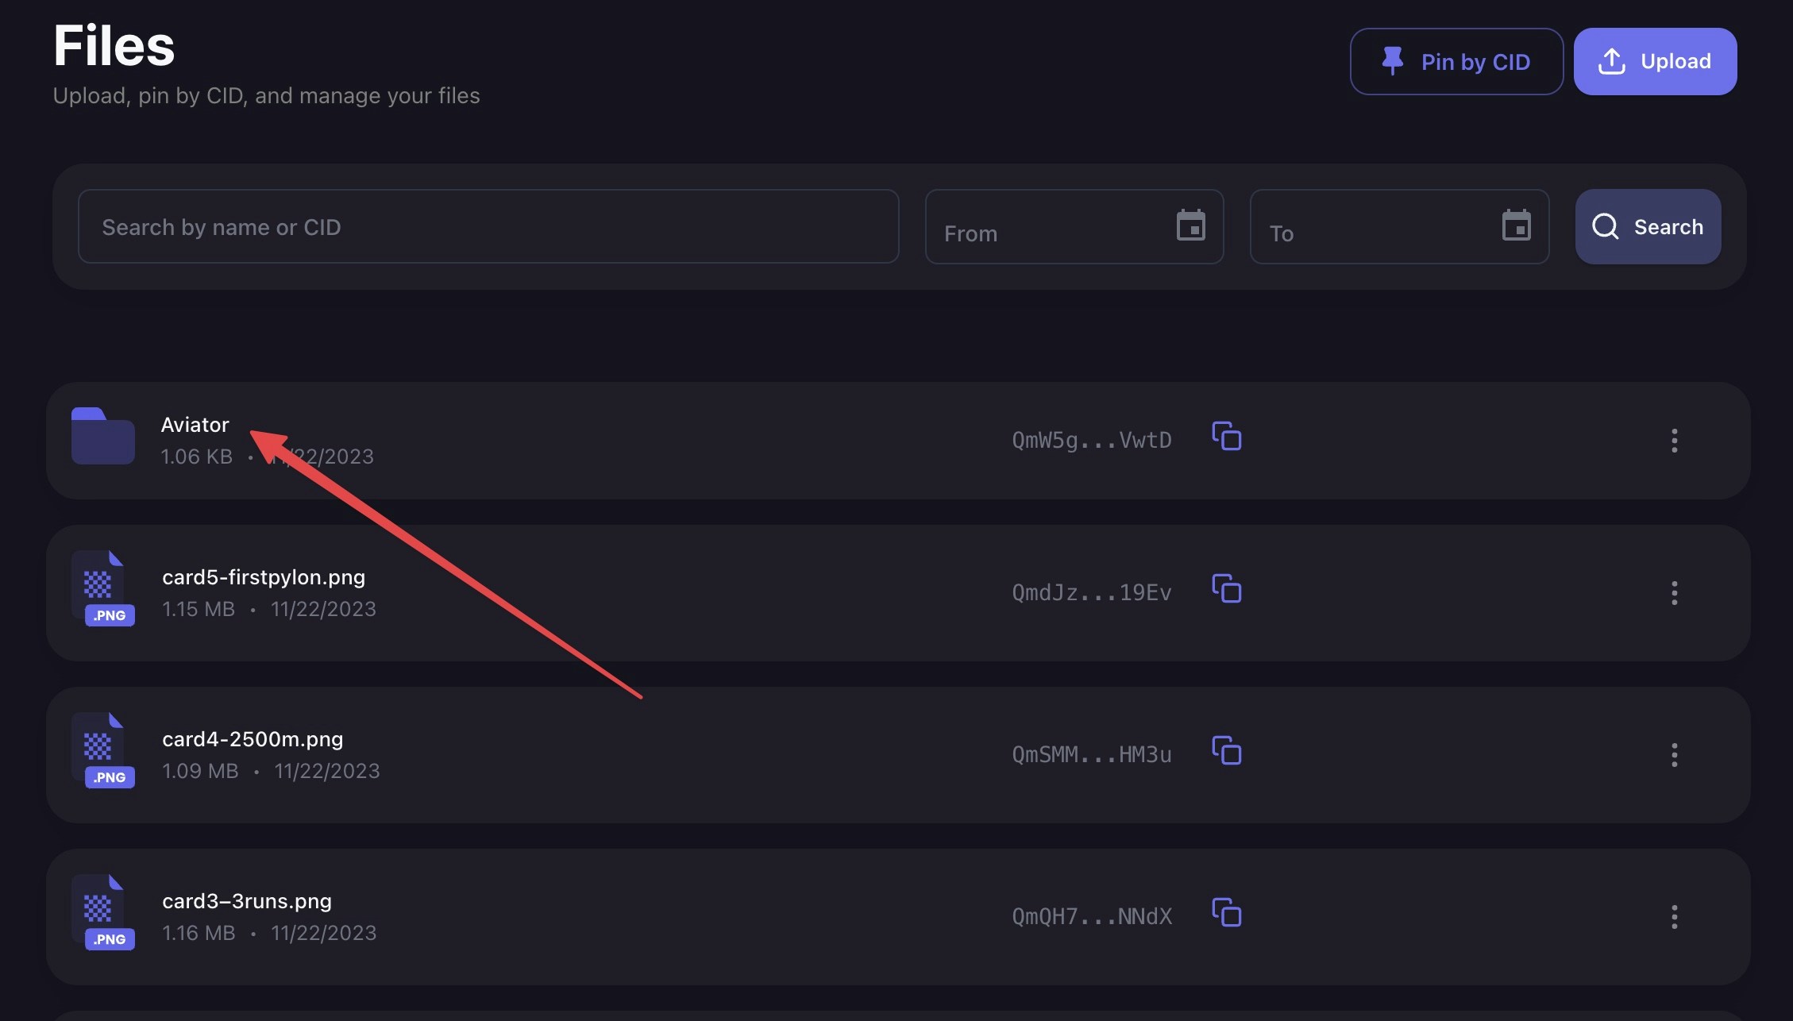Open the three-dot menu for the Aviator folder
This screenshot has height=1021, width=1793.
point(1675,441)
